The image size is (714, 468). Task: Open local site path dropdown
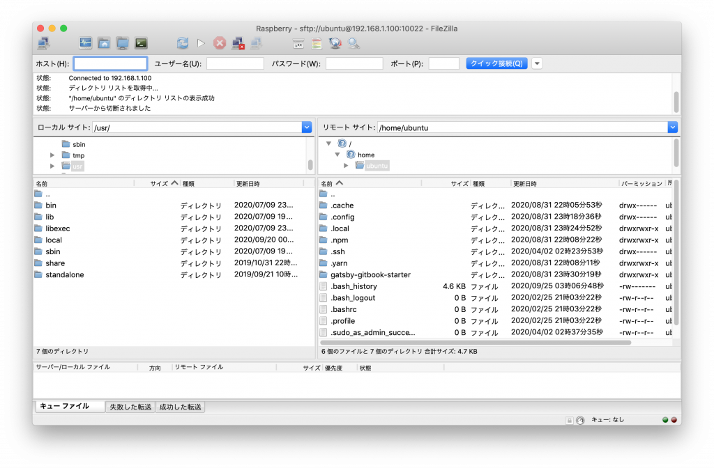tap(307, 127)
